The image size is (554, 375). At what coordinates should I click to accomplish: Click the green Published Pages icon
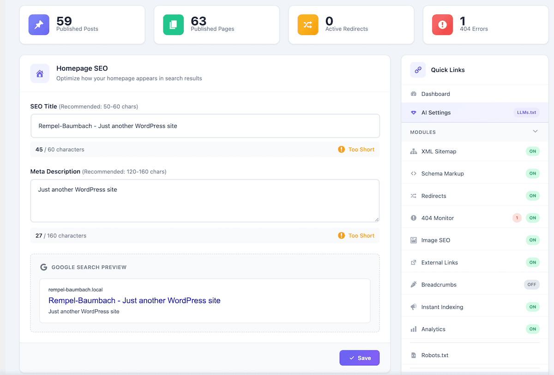pos(173,25)
